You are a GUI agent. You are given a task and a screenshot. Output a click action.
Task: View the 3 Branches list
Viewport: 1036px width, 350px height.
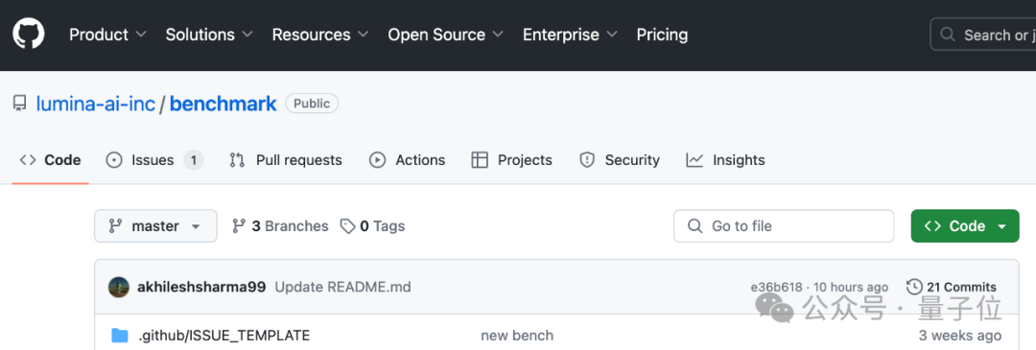click(280, 226)
